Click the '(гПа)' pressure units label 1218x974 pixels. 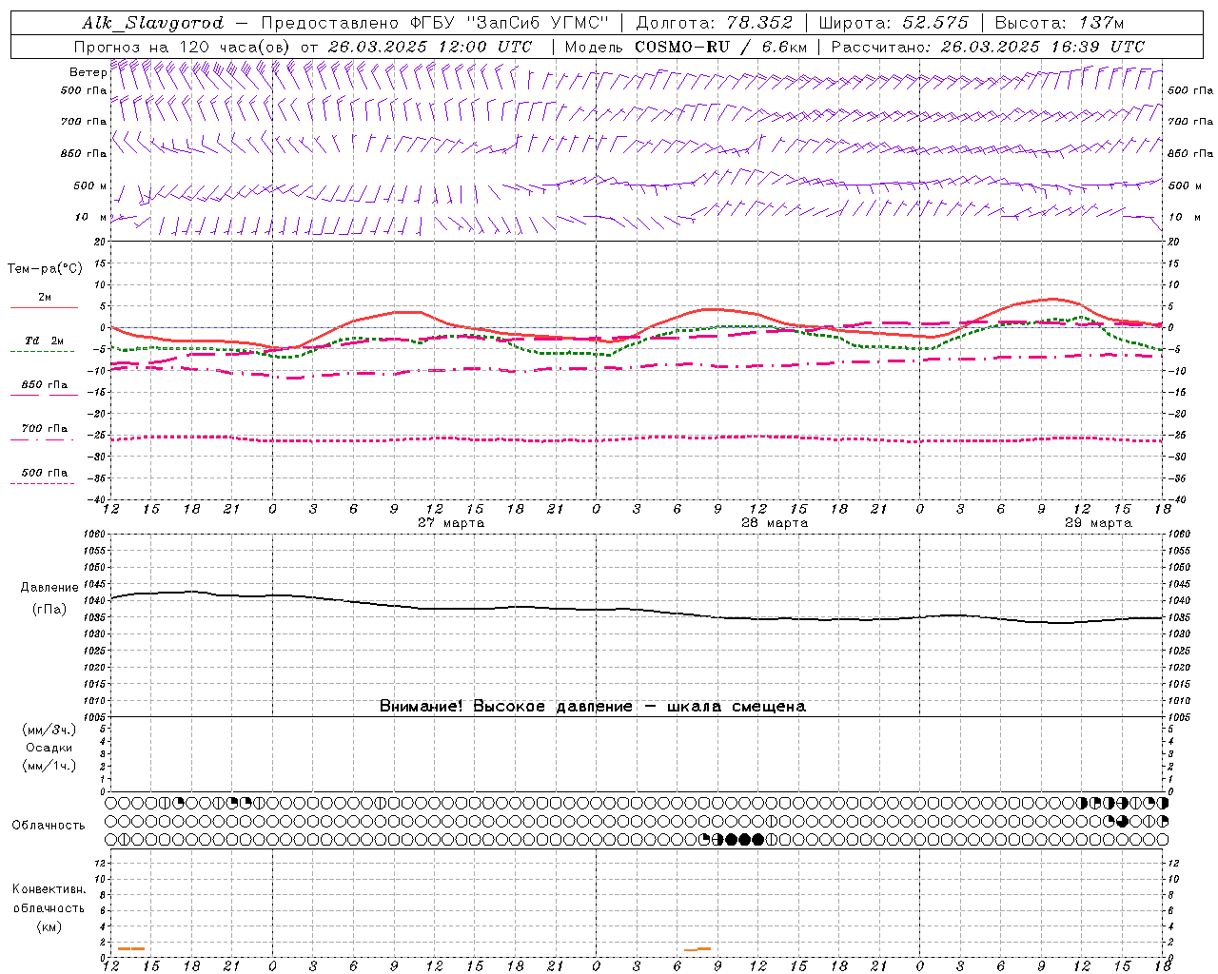49,610
